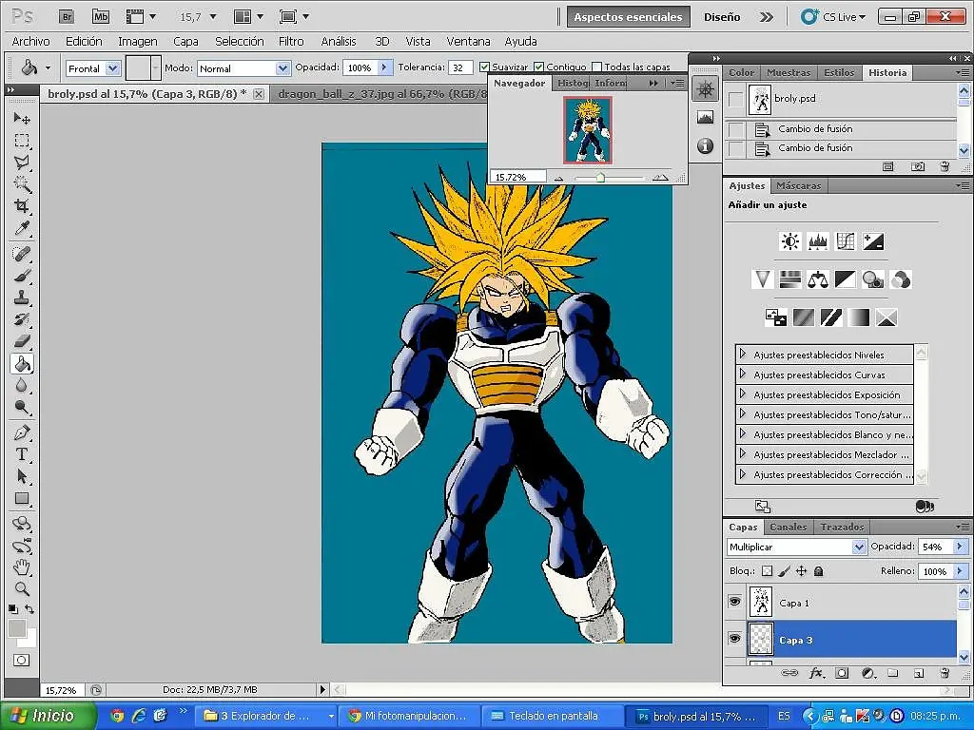Open the Modo Normal dropdown
974x730 pixels.
pos(282,68)
